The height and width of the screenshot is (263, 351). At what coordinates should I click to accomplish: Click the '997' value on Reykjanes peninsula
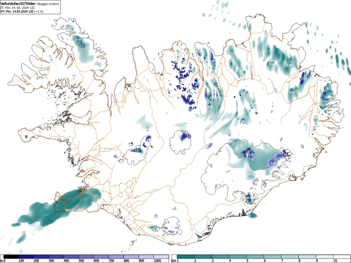click(68, 210)
